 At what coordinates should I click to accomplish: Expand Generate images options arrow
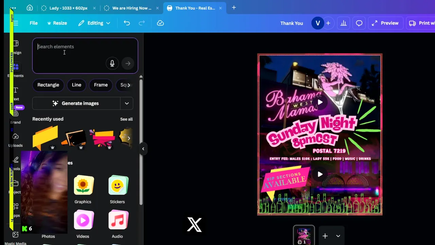coord(127,103)
